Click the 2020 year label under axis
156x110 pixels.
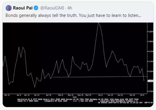pyautogui.click(x=75, y=97)
